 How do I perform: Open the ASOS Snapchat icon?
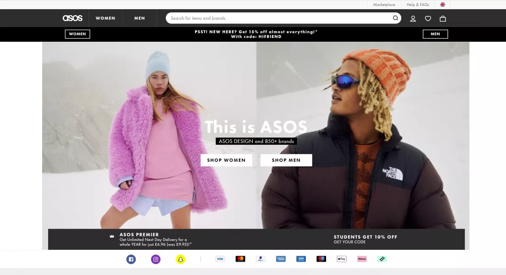click(x=180, y=259)
